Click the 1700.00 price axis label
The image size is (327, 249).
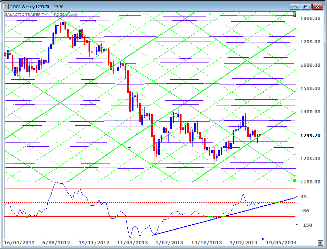310,42
